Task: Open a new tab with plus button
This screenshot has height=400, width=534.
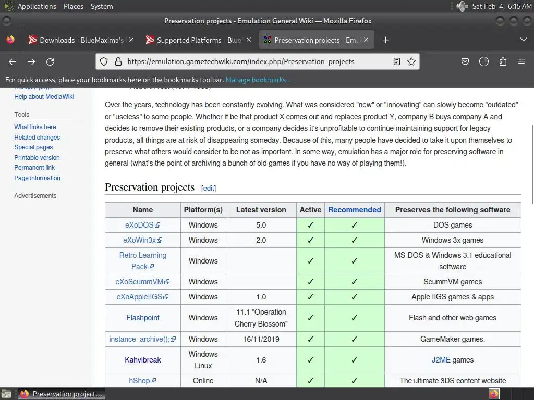Action: pos(385,40)
